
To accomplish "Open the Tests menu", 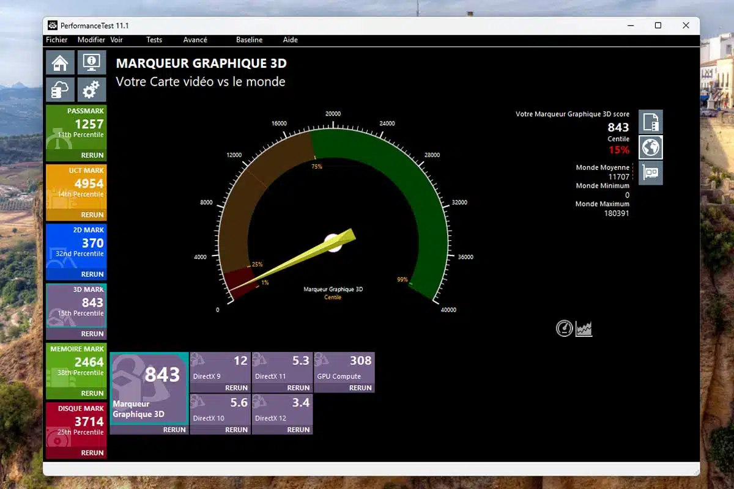I will [x=154, y=40].
